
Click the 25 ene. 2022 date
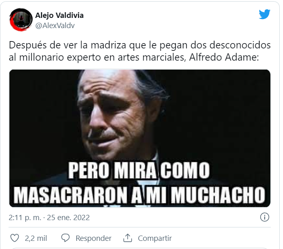[x=68, y=218]
